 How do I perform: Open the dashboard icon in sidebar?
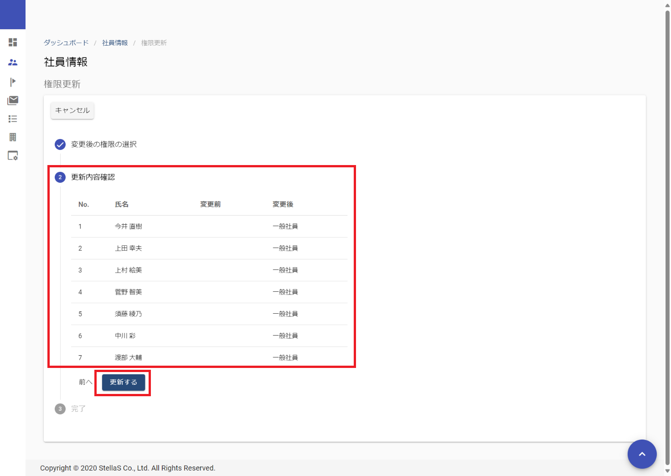13,42
